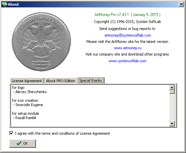Click the 'Smorodin Eugene' credit line
Image resolution: width=186 pixels, height=153 pixels.
click(28, 105)
